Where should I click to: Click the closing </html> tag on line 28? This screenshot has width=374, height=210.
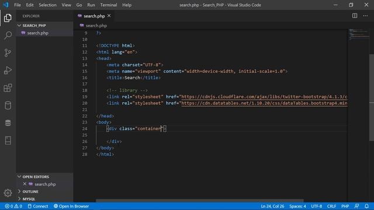click(105, 154)
